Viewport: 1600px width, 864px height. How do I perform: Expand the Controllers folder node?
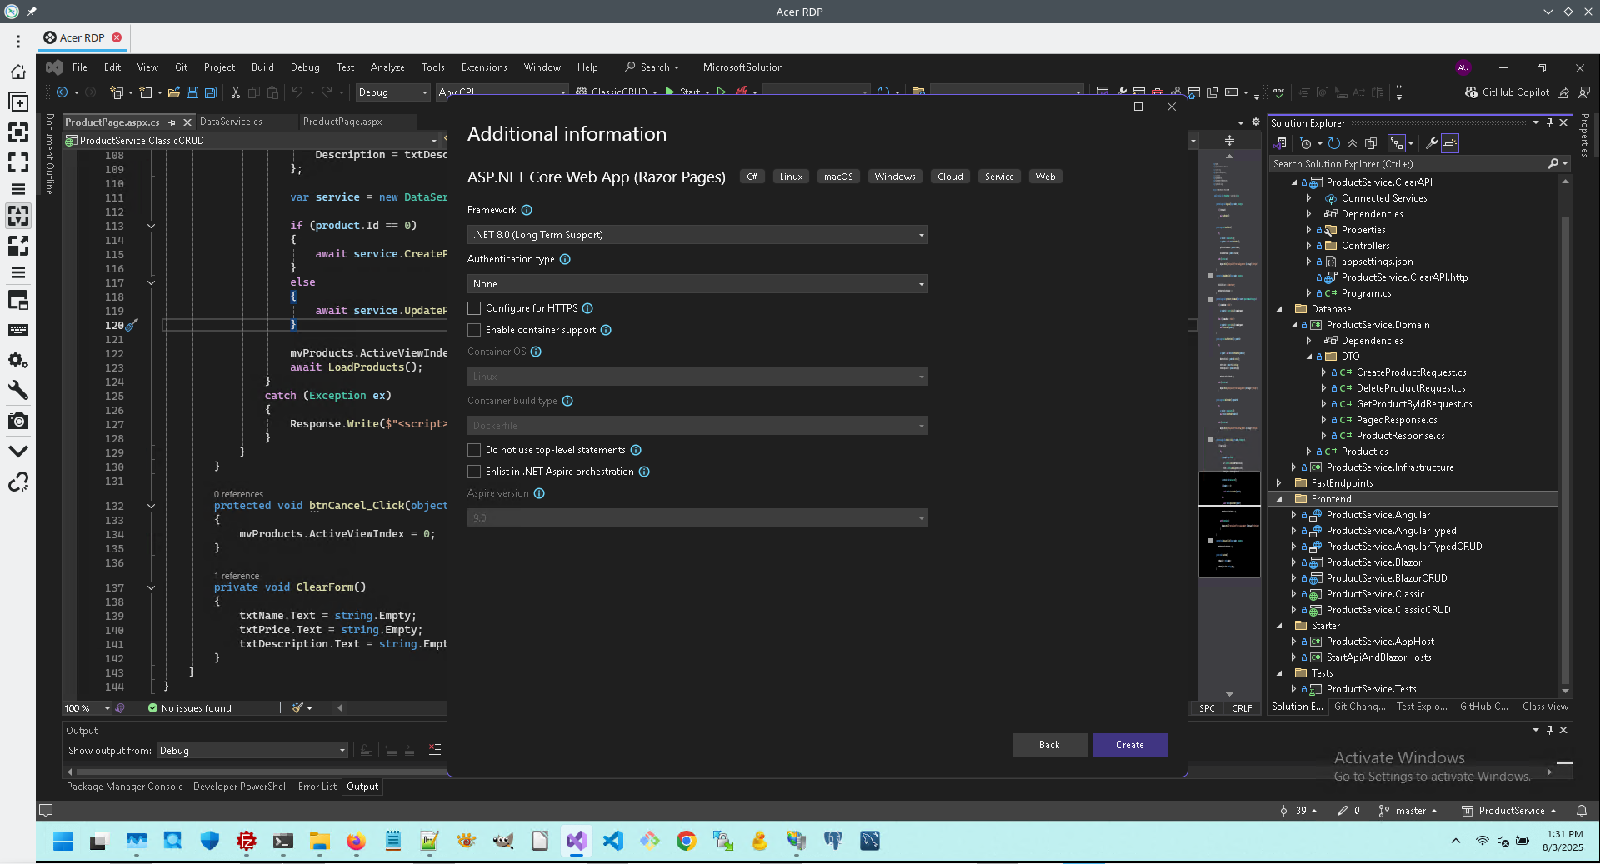[x=1308, y=246]
